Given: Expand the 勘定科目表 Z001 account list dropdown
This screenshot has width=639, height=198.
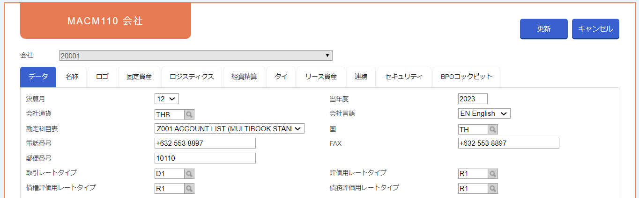Looking at the screenshot, I should 230,128.
